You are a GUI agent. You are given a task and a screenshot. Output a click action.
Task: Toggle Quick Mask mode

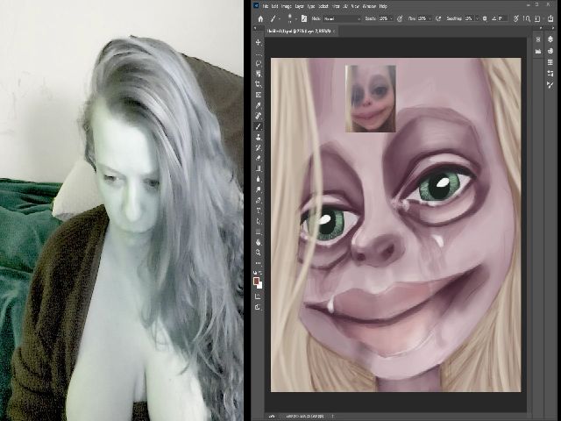pyautogui.click(x=258, y=296)
